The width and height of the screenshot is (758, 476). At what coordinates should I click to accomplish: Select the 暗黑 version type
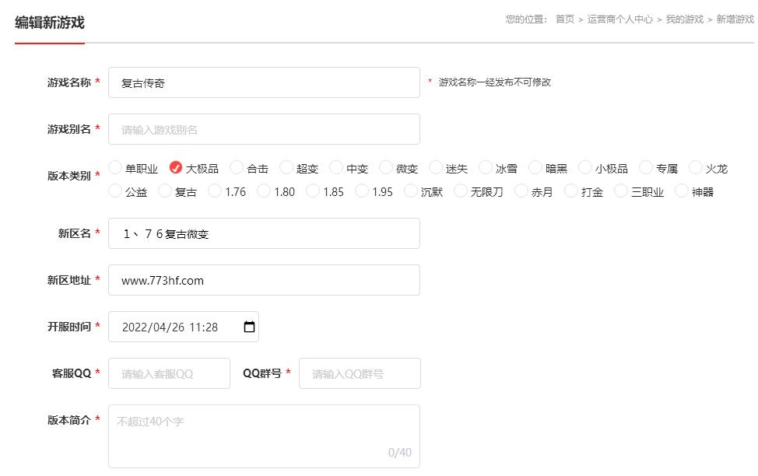tap(535, 166)
